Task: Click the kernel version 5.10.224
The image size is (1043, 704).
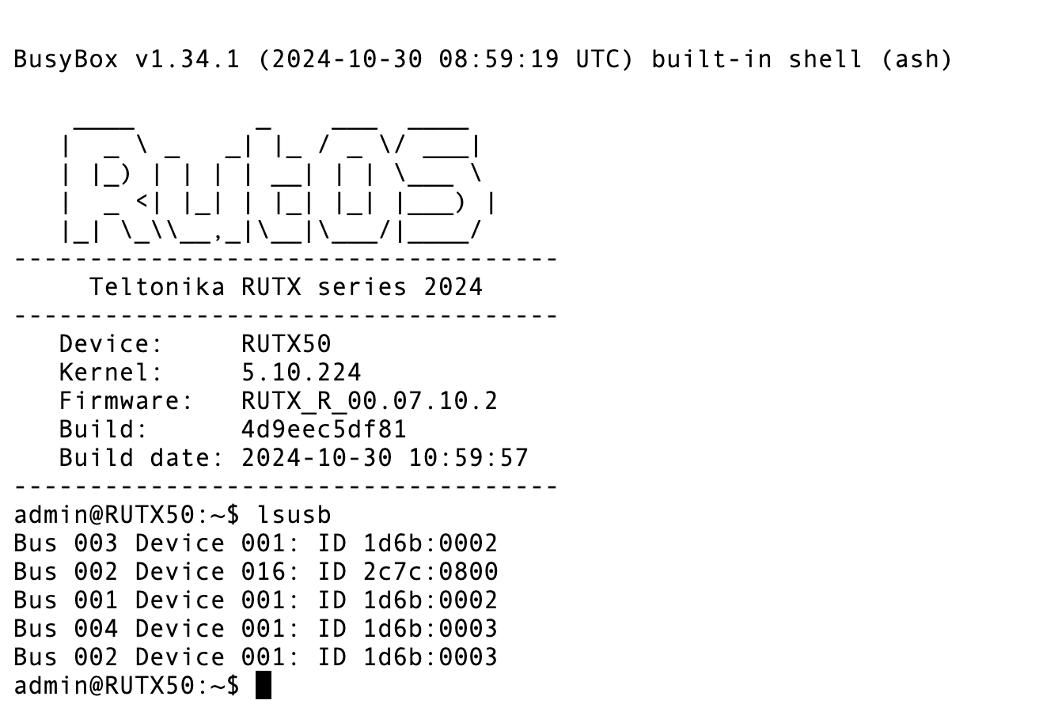Action: [301, 373]
